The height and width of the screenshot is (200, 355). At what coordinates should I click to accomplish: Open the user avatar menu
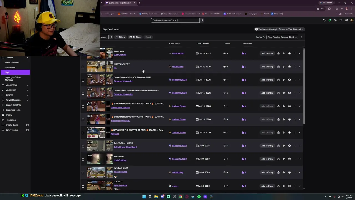coord(352,20)
